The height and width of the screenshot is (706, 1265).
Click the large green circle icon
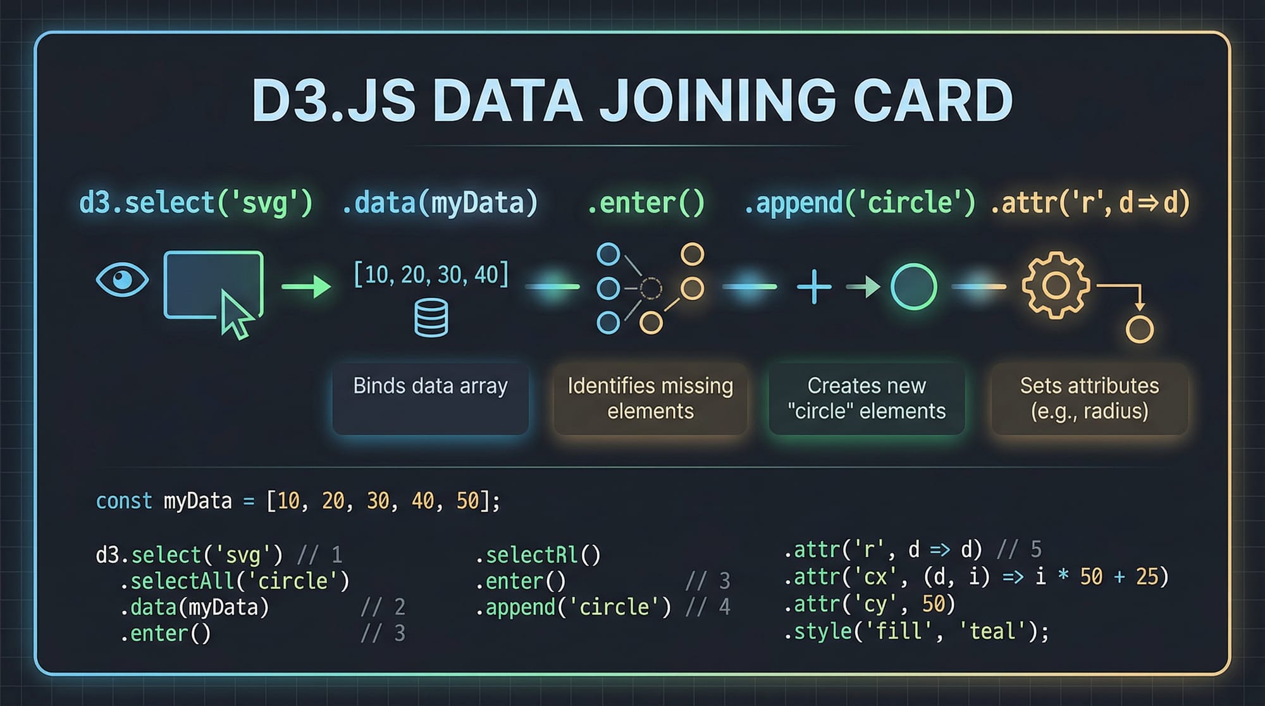pos(913,287)
